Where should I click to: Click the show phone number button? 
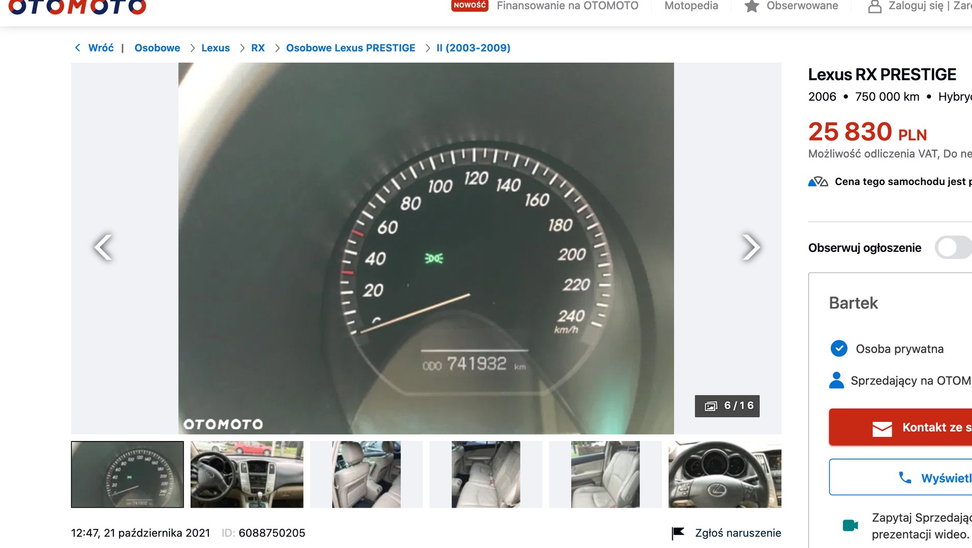click(901, 477)
